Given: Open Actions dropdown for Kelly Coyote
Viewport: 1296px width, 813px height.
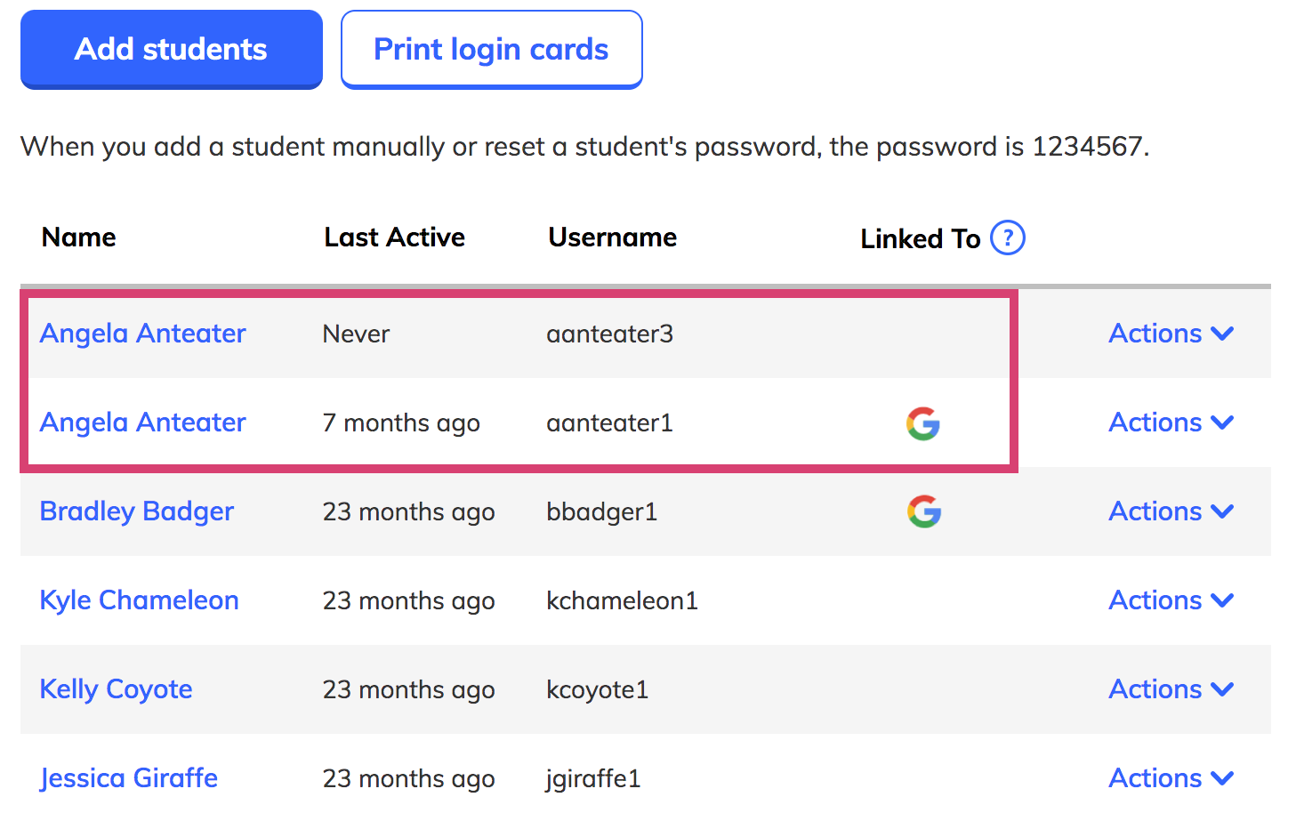Looking at the screenshot, I should 1171,689.
